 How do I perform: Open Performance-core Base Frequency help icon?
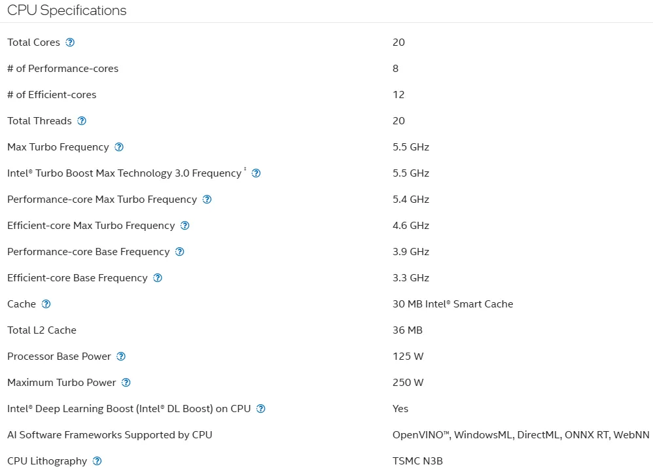pyautogui.click(x=179, y=252)
